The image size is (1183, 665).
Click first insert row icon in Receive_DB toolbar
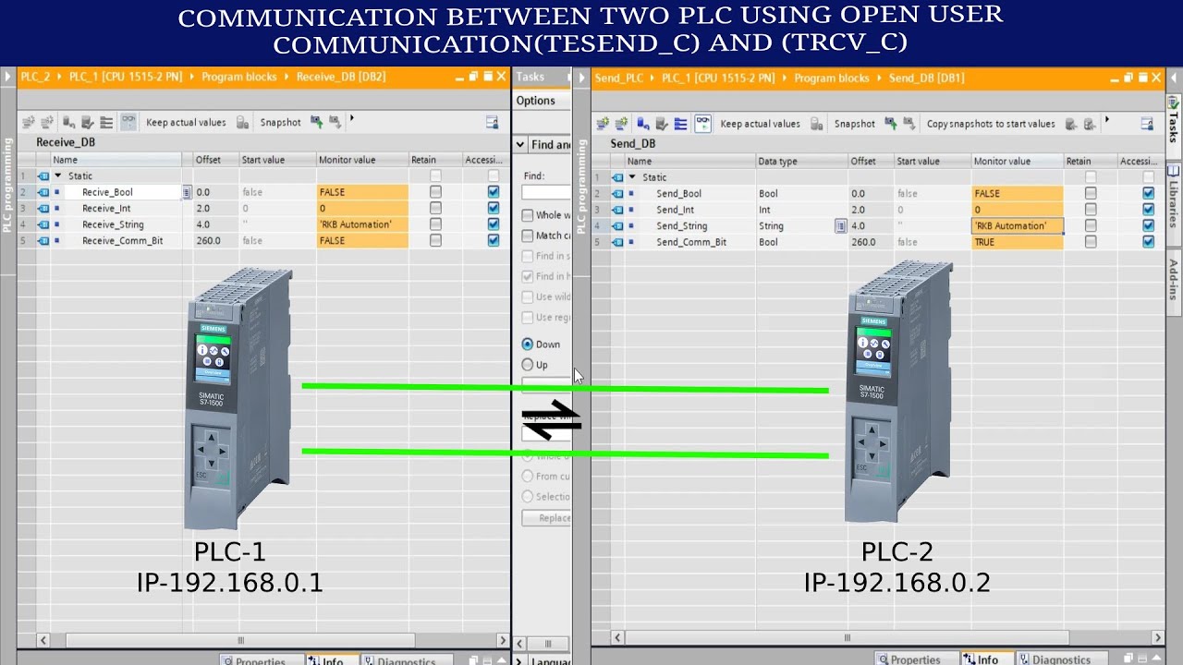(x=28, y=122)
